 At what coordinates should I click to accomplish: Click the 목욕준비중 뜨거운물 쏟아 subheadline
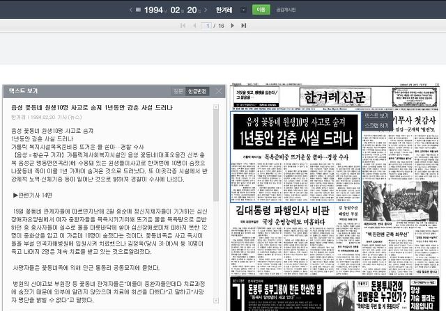click(x=307, y=157)
